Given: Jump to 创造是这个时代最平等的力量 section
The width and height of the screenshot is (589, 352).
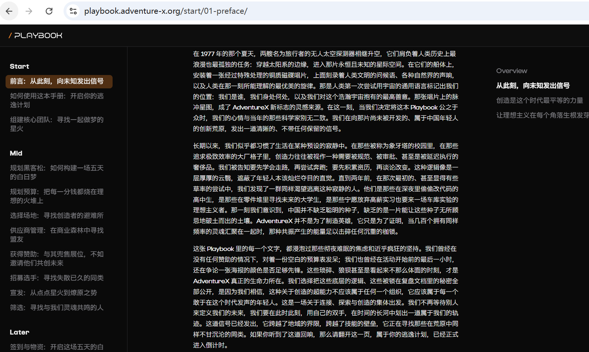Looking at the screenshot, I should coord(540,101).
